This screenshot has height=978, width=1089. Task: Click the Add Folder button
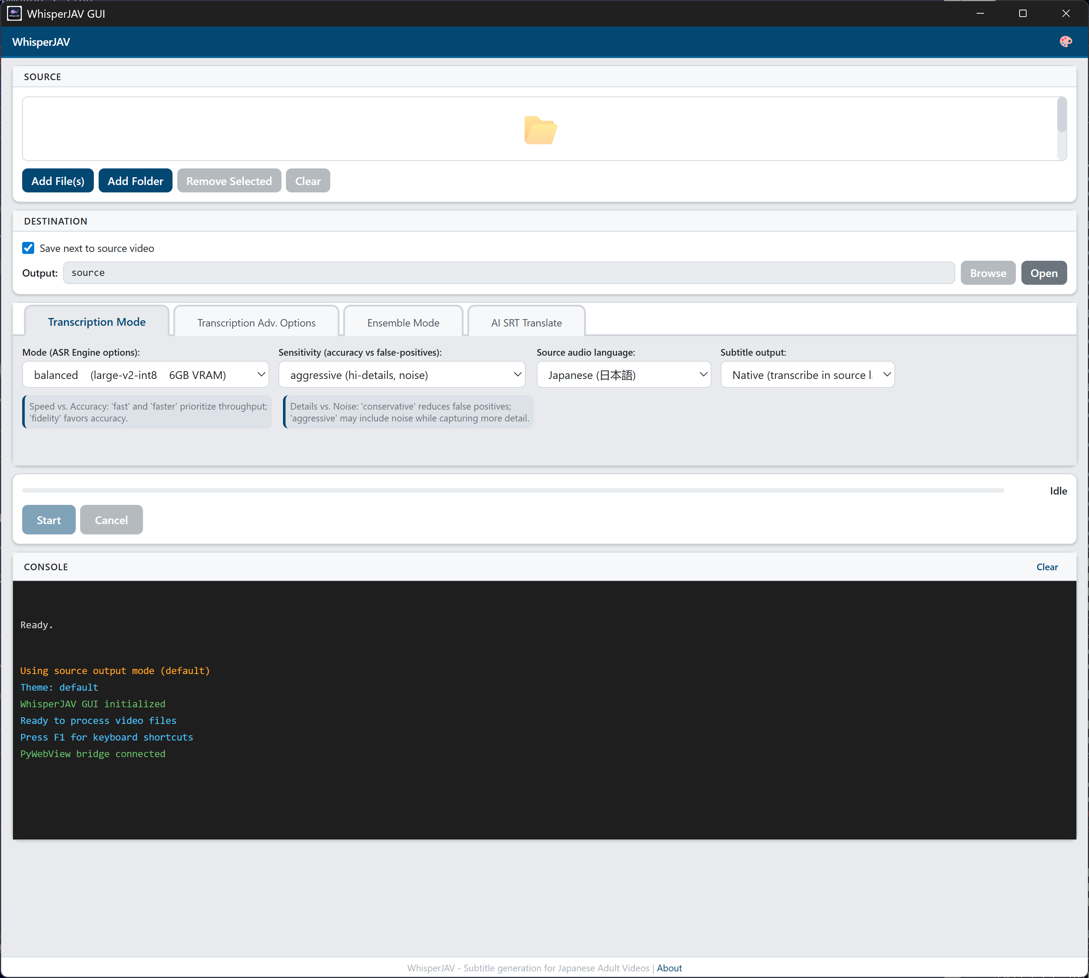point(135,181)
